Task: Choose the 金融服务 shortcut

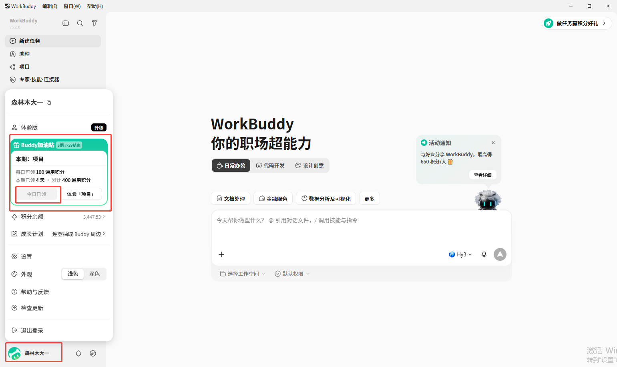Action: point(273,199)
